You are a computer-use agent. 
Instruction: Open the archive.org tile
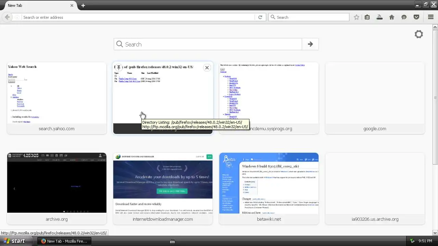[x=57, y=189]
